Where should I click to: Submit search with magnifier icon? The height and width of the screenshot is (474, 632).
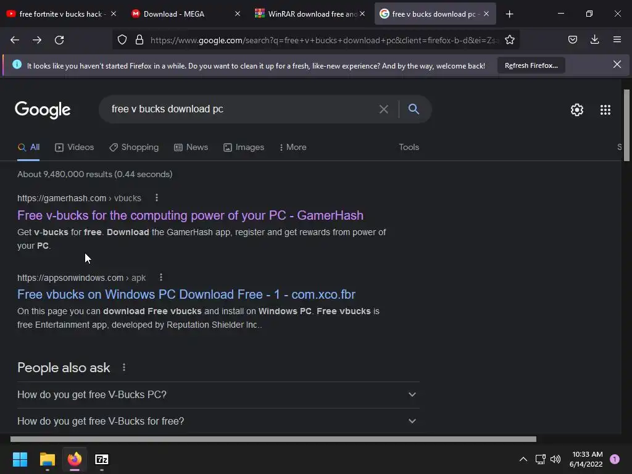click(414, 109)
